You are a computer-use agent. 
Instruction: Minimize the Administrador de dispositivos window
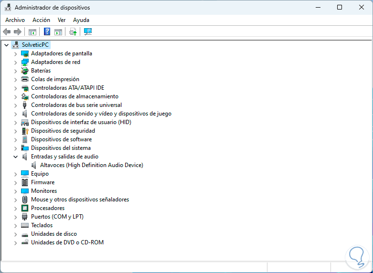(x=318, y=7)
